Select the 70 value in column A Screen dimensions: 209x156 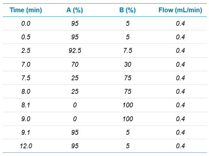pos(75,64)
